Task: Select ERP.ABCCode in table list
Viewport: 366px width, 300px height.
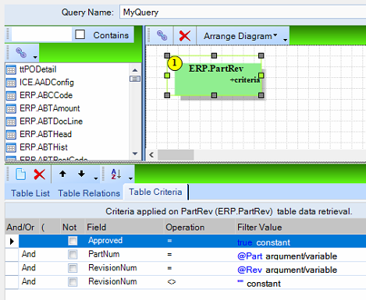Action: tap(46, 95)
